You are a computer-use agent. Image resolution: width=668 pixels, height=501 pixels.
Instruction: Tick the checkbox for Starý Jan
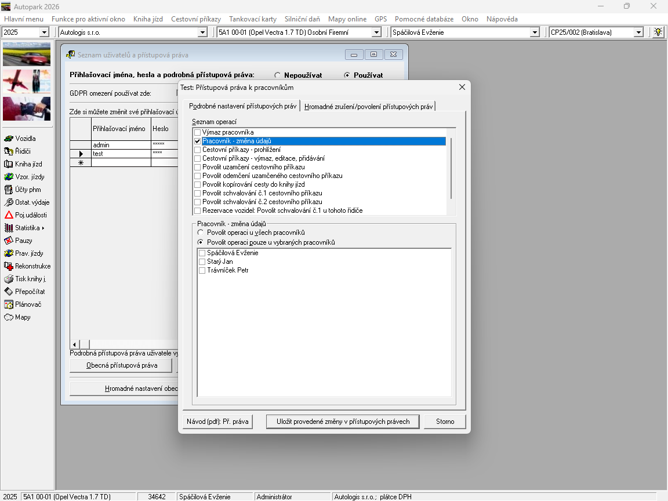coord(202,262)
